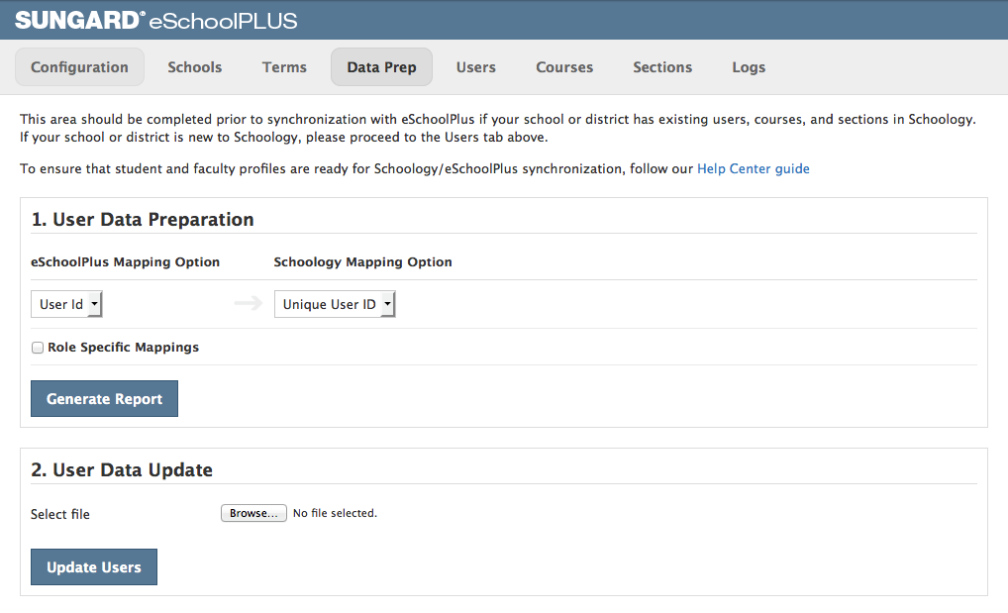Expand the Unique User ID dropdown
The image size is (1008, 613).
(335, 304)
